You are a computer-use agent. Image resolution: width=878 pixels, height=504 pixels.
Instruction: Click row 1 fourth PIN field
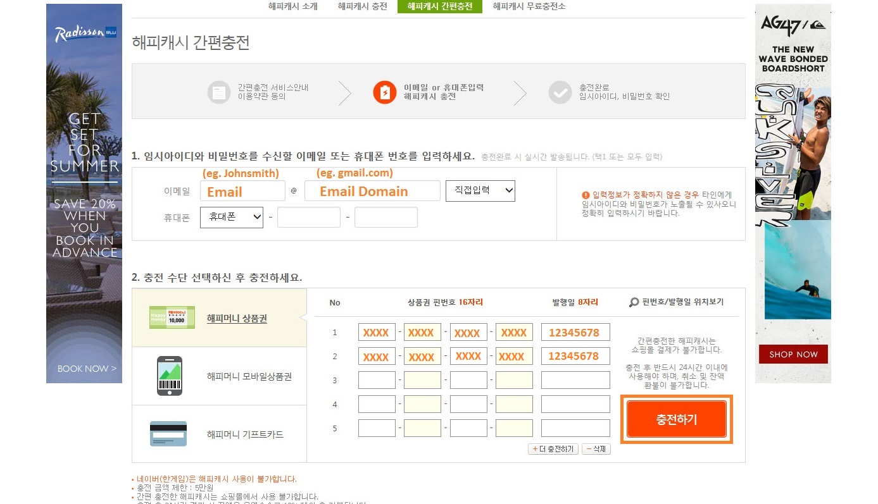[514, 332]
